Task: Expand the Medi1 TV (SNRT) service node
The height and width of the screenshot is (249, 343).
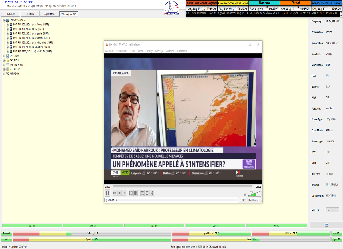Action: [8, 52]
